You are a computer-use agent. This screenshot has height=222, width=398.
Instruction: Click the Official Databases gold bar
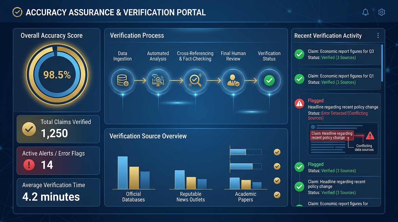134,178
